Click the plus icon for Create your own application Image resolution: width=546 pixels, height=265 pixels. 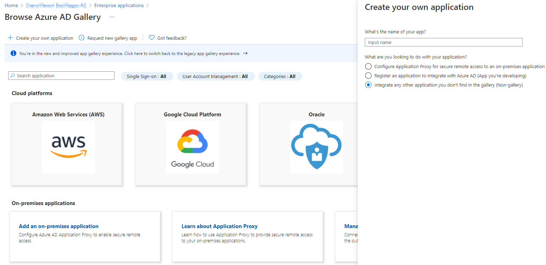point(10,38)
